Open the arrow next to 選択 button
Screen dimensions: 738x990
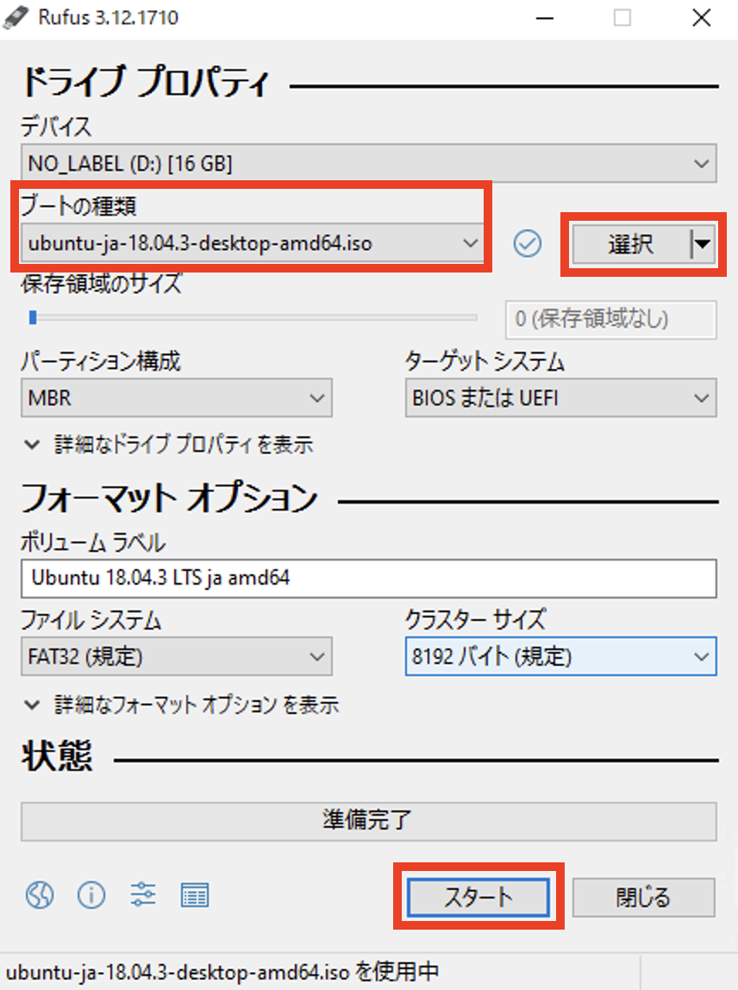[x=702, y=244]
